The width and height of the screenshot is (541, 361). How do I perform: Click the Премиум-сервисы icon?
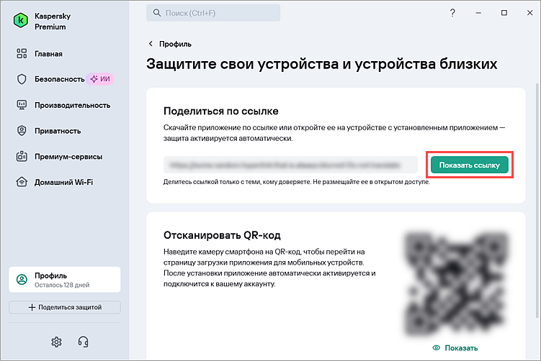point(22,156)
